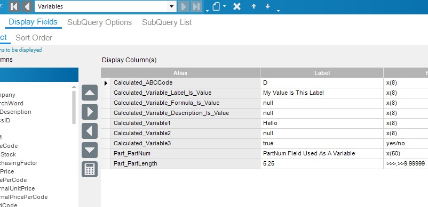
Task: Move selected column up in list
Action: tap(90, 93)
